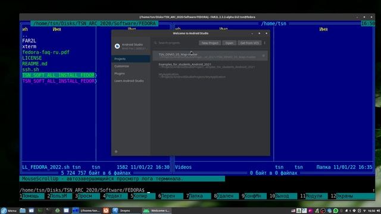The width and height of the screenshot is (381, 214).
Task: Launch the Firefox icon in the taskbar
Action: tap(106, 210)
